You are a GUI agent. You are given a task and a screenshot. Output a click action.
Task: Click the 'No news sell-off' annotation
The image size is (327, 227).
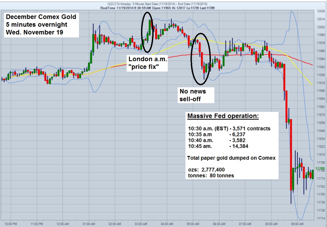[x=193, y=95]
